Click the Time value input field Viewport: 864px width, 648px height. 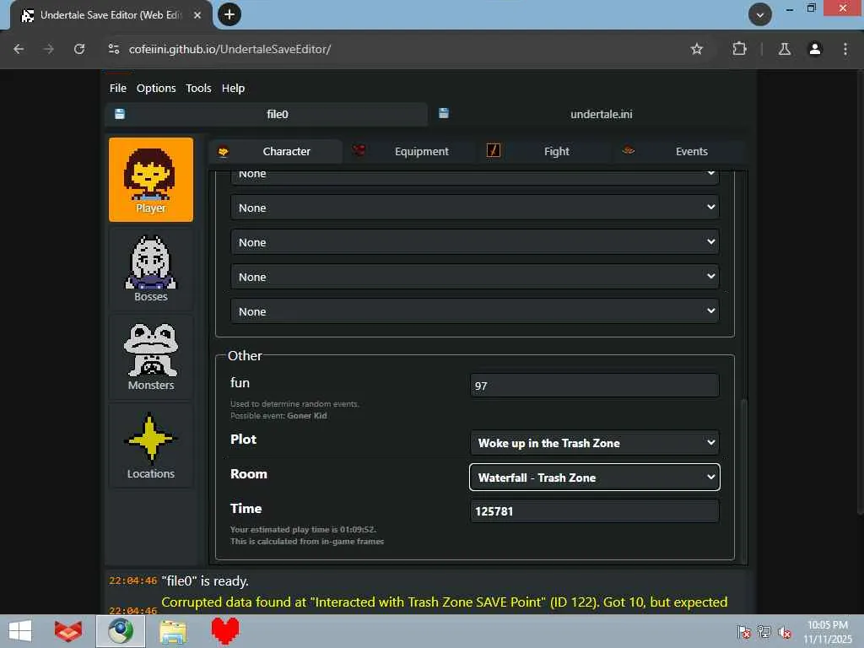(x=595, y=511)
